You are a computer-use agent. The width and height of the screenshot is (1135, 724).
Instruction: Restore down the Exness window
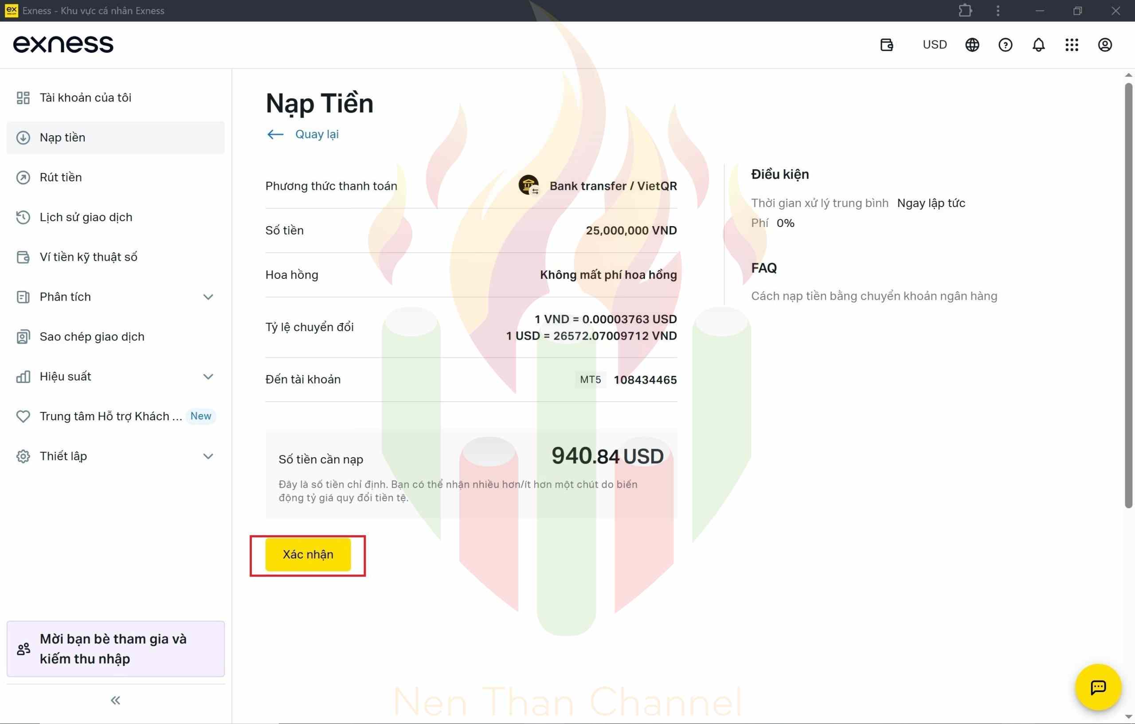click(1077, 10)
